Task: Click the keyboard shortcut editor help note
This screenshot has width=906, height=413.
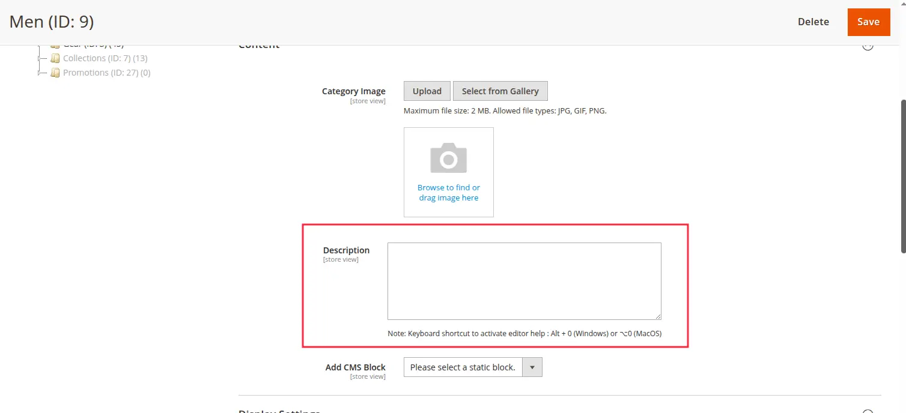Action: coord(524,334)
